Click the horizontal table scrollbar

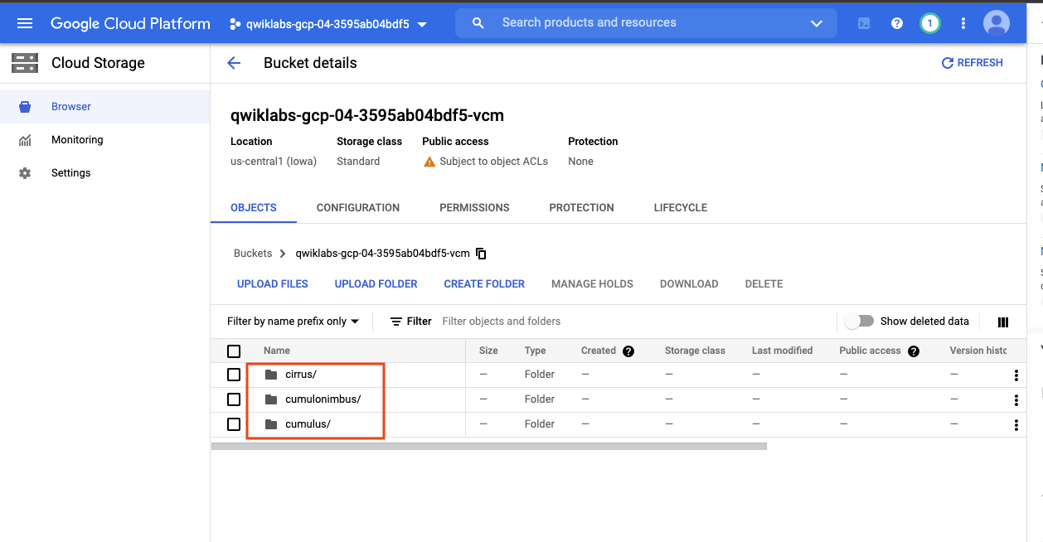coord(489,446)
